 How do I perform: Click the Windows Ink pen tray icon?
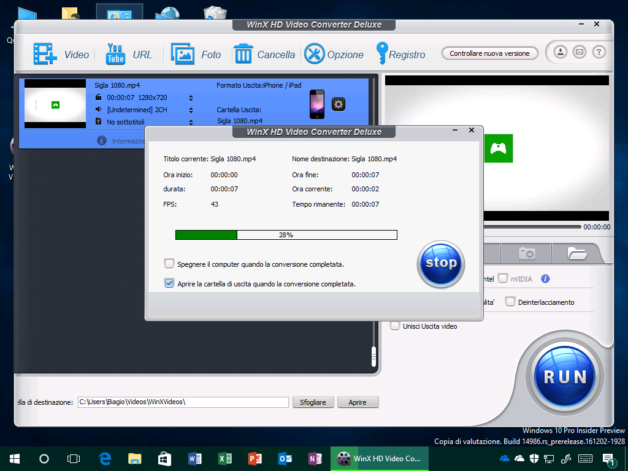(566, 459)
